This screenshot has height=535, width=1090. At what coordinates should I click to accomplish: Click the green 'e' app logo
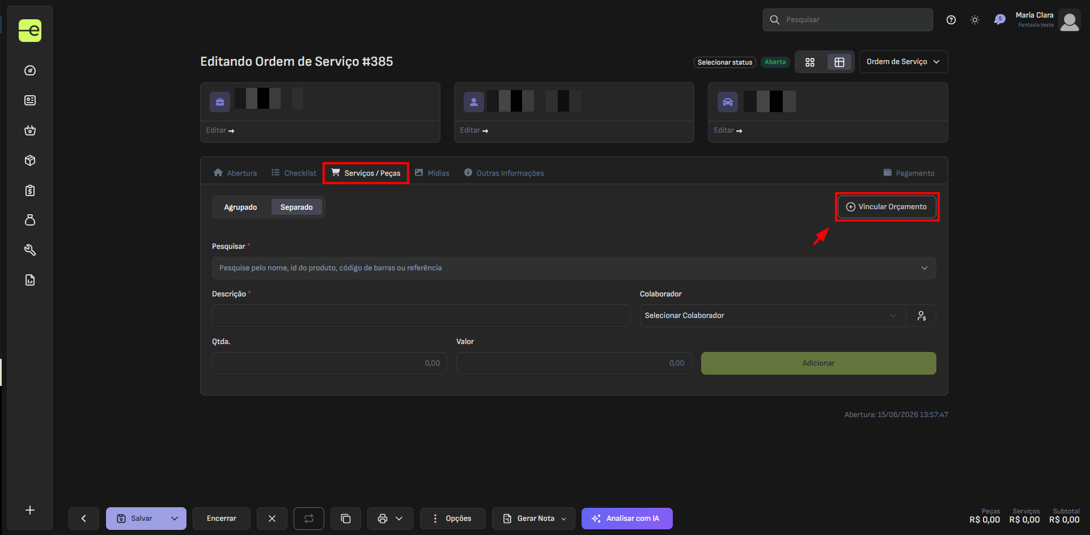pos(30,31)
